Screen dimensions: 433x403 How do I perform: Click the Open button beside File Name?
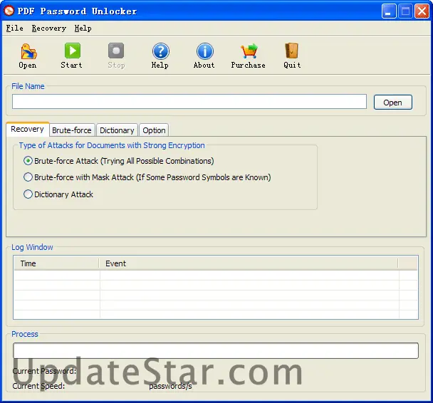coord(392,103)
